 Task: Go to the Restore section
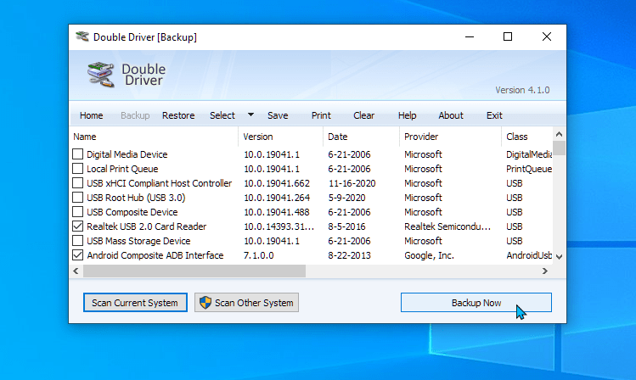click(x=178, y=115)
